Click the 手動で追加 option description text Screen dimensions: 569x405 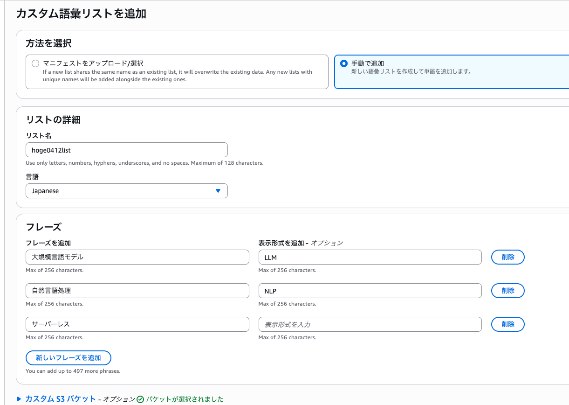[x=411, y=72]
